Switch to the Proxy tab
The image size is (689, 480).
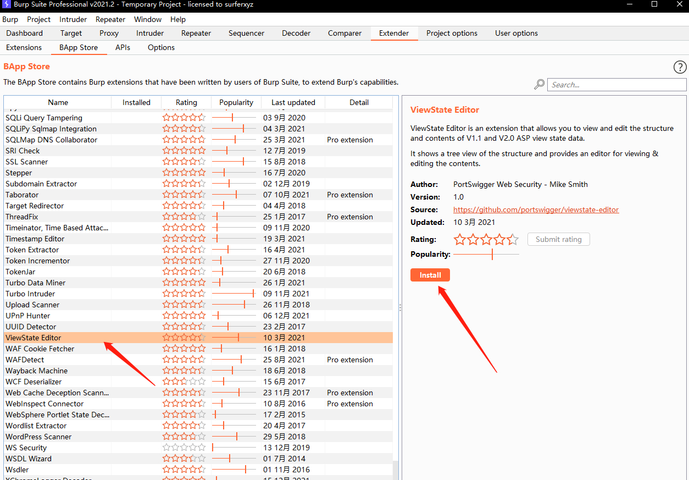(x=109, y=33)
